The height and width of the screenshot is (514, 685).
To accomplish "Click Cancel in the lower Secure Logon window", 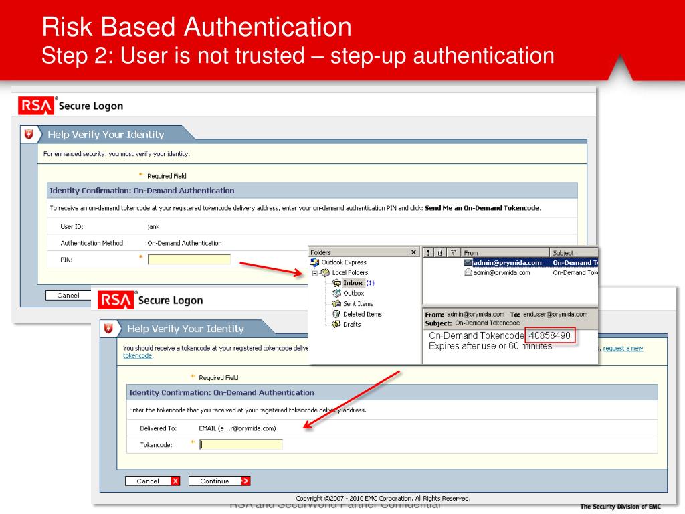I will click(x=153, y=481).
